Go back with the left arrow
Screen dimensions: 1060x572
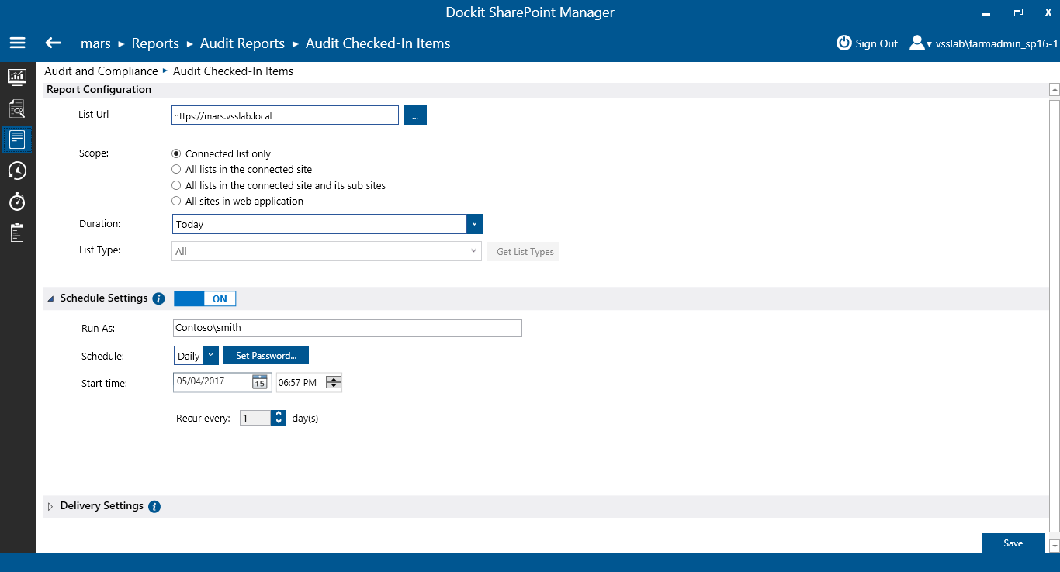[53, 43]
